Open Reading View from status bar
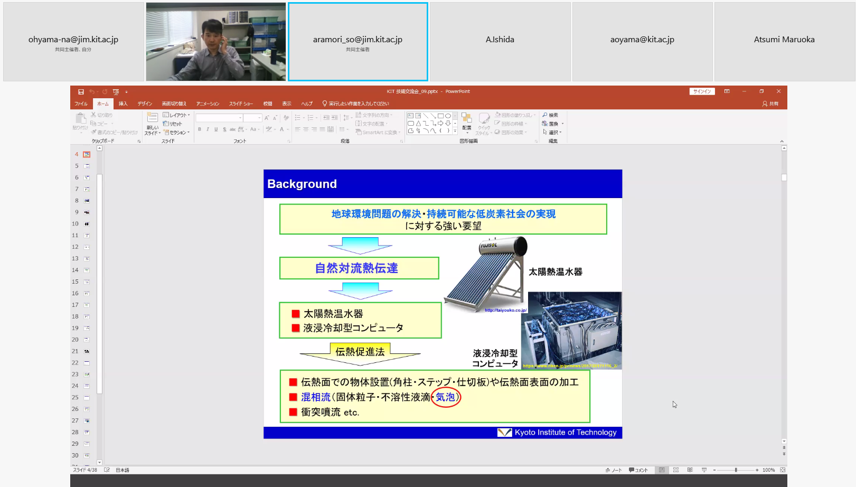This screenshot has width=856, height=487. point(690,470)
